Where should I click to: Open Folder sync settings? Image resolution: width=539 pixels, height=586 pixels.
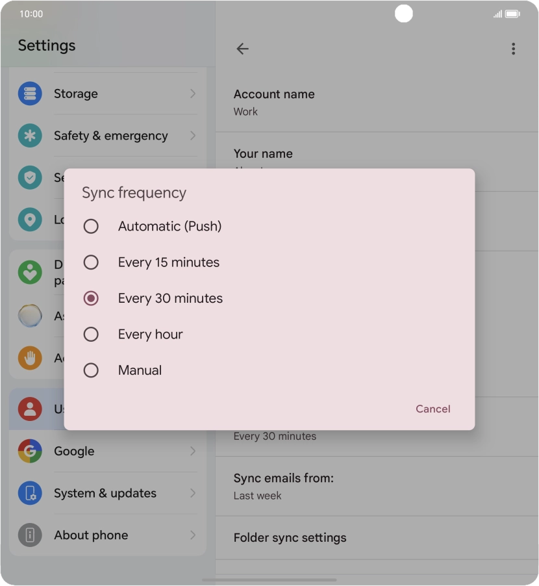click(x=290, y=538)
